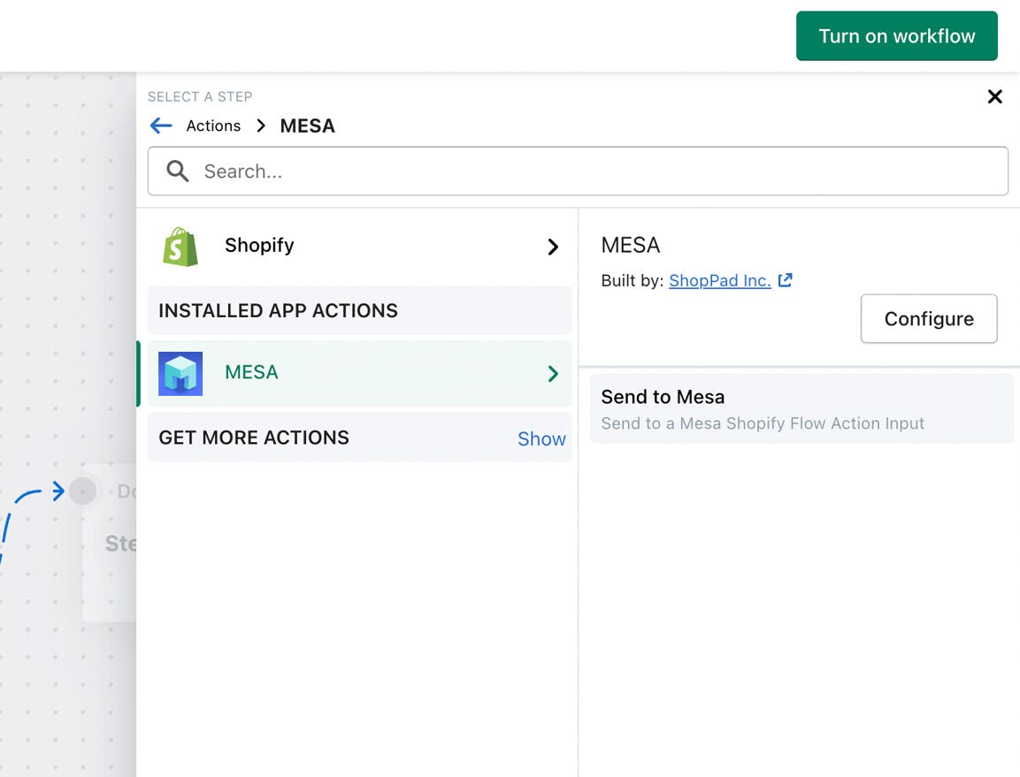This screenshot has width=1020, height=777.
Task: Expand the MESA actions chevron
Action: point(553,373)
